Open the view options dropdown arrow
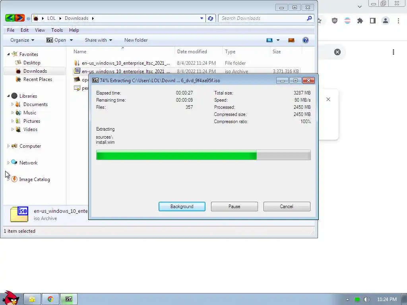Viewport: 407px width, 305px height. click(x=278, y=40)
